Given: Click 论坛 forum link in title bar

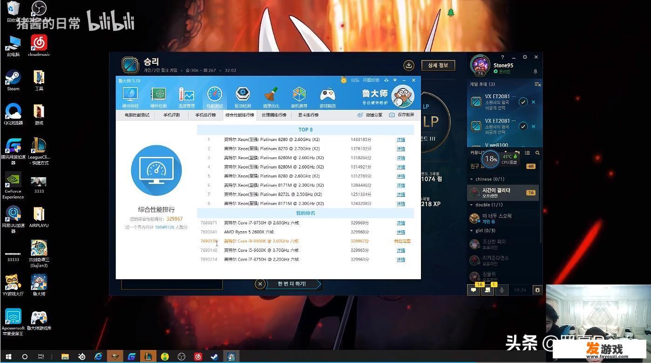Looking at the screenshot, I should click(x=355, y=80).
